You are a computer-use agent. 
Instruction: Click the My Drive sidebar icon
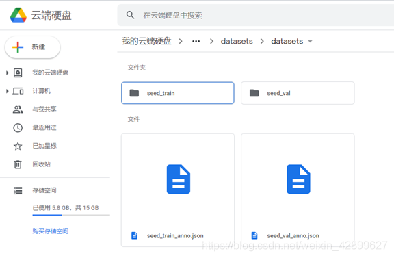[x=18, y=73]
